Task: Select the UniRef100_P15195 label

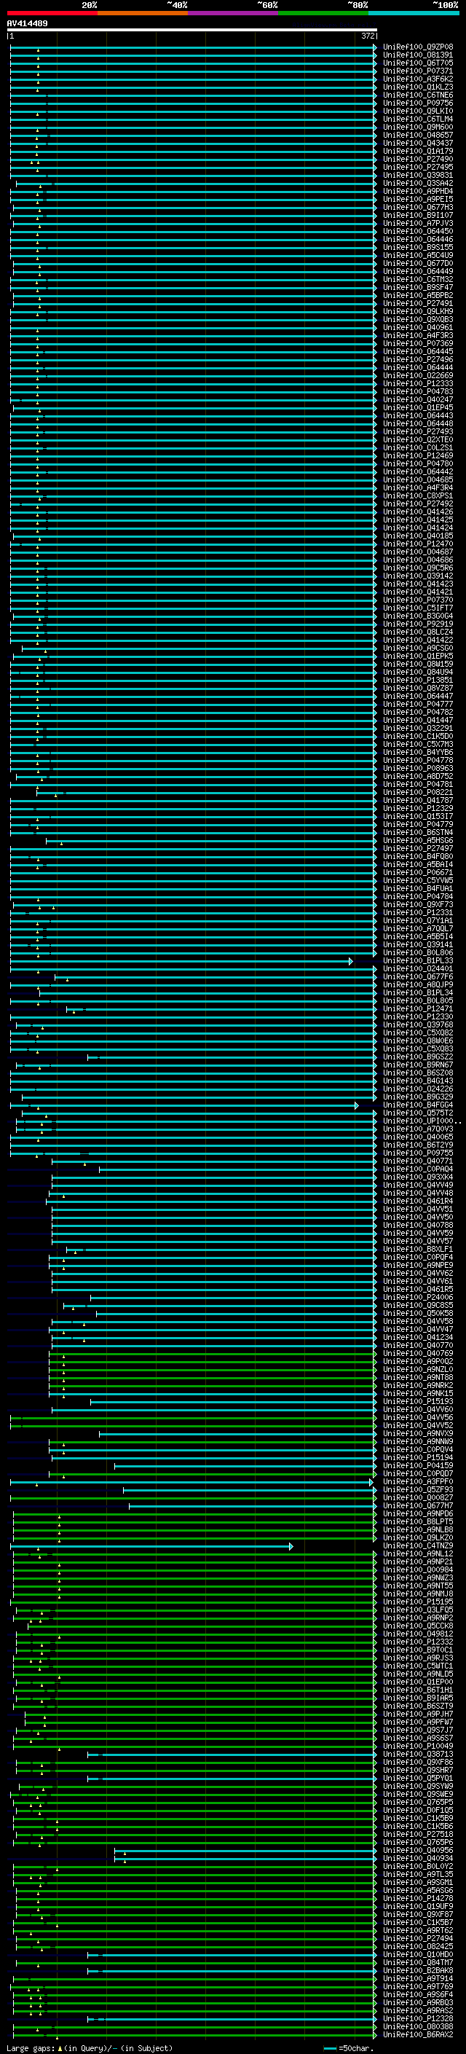Action: 417,1602
